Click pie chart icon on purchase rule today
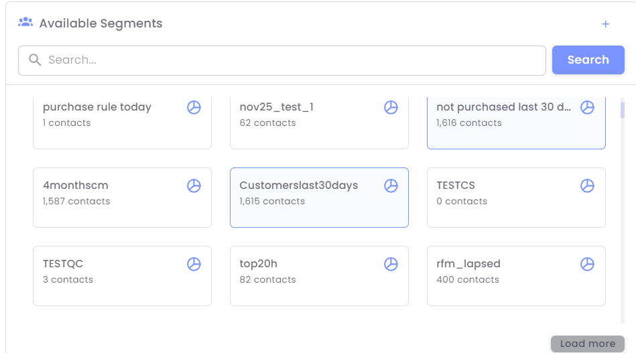The height and width of the screenshot is (353, 636). point(194,107)
